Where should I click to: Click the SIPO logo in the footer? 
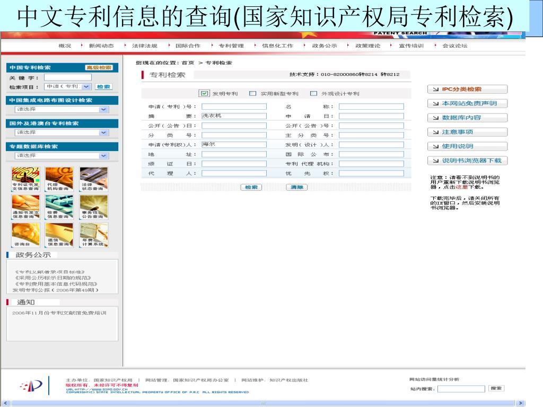point(31,385)
